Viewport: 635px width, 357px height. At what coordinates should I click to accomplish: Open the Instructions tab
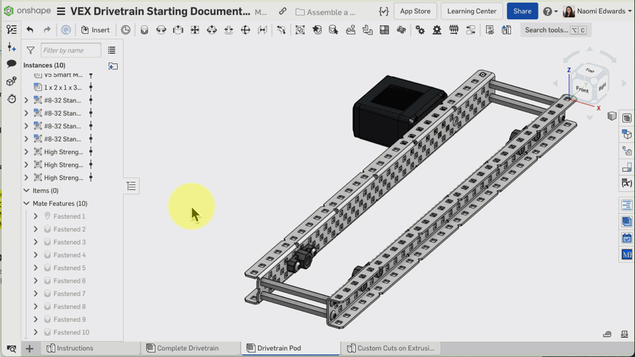(x=74, y=348)
